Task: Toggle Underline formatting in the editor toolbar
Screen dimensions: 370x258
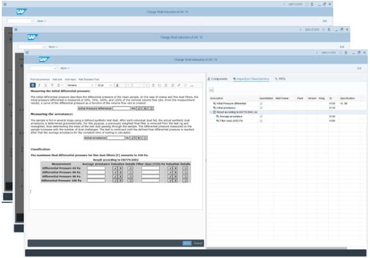Action: 46,85
